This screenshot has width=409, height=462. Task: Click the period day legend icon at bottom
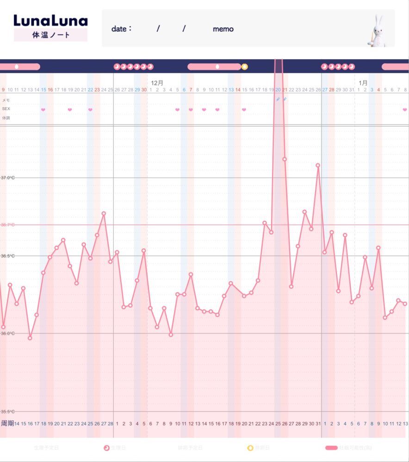point(106,448)
